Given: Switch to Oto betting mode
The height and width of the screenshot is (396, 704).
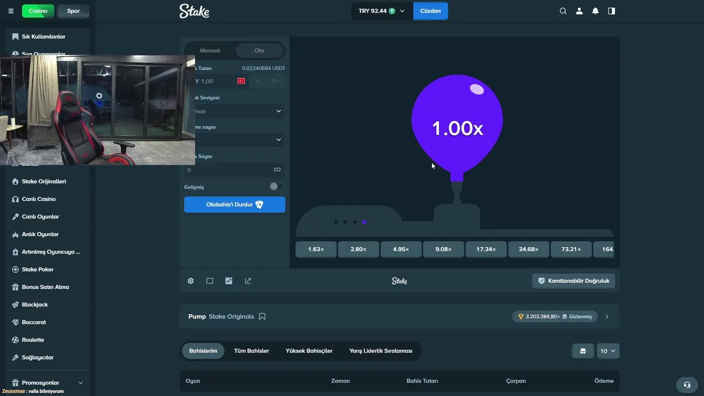Looking at the screenshot, I should [x=259, y=50].
